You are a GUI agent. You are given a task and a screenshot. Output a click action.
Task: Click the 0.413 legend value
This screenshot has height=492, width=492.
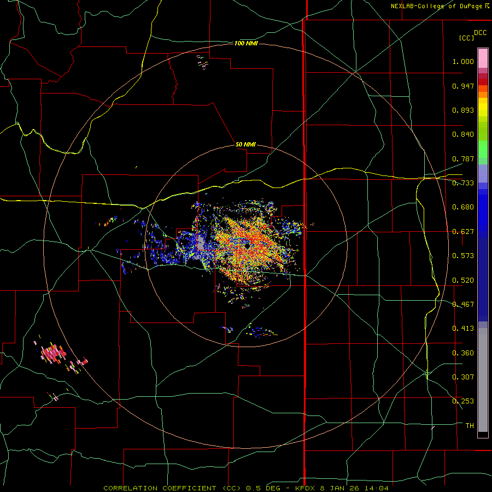(x=463, y=329)
